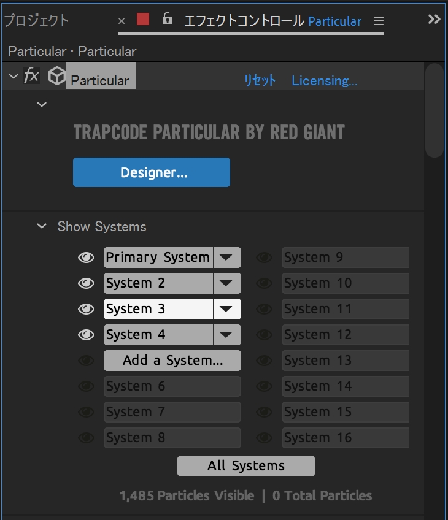The height and width of the screenshot is (520, 448).
Task: Switch to the プロジェクト tab
Action: coord(37,20)
